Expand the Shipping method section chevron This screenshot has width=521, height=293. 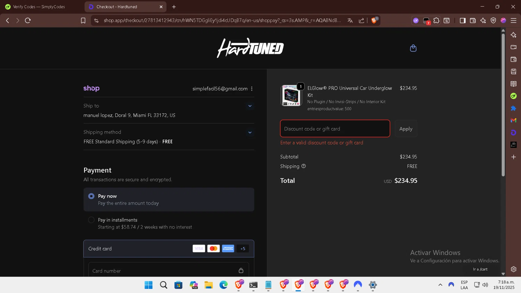pyautogui.click(x=250, y=132)
